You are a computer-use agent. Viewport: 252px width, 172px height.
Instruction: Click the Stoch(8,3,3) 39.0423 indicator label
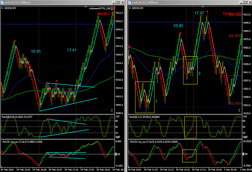[x=144, y=117]
